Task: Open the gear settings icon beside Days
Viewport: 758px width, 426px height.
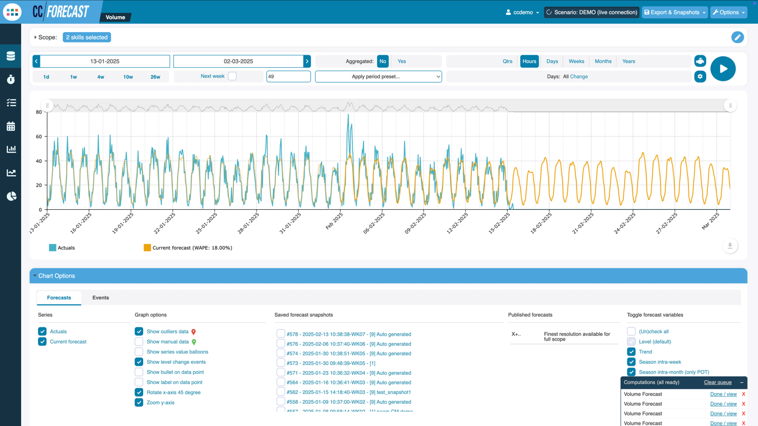Action: [700, 77]
